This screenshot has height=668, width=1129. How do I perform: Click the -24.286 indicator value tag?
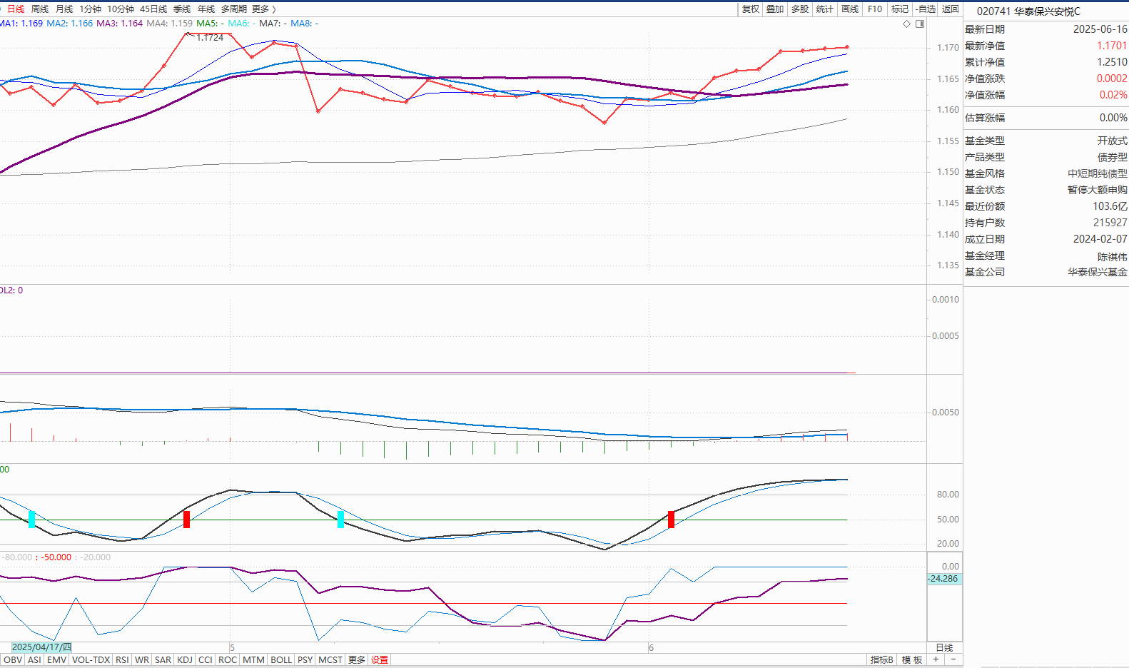pos(943,579)
